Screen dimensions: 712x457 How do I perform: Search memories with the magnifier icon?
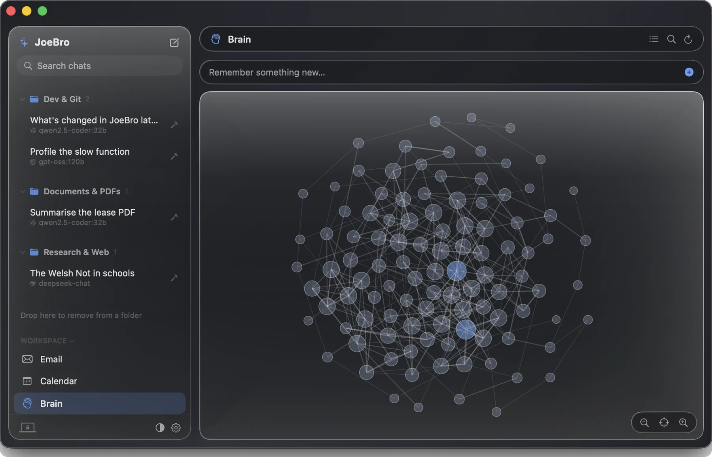point(671,39)
